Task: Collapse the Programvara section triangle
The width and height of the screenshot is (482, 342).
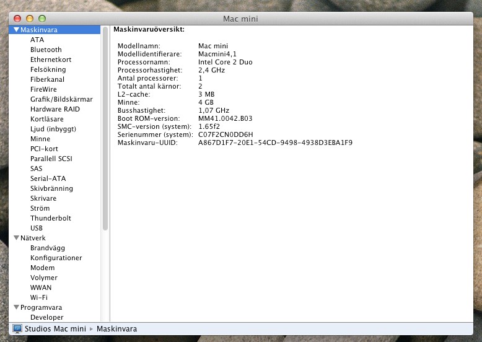Action: pyautogui.click(x=16, y=307)
